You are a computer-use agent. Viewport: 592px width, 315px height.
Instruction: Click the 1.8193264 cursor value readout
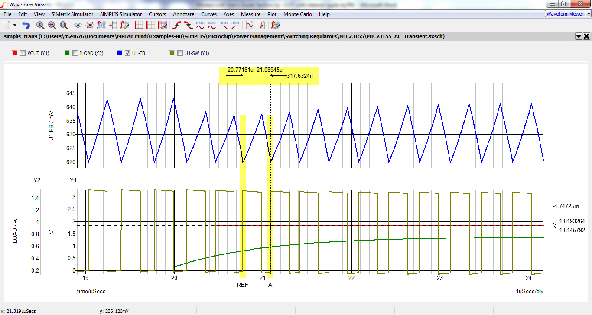pos(572,221)
